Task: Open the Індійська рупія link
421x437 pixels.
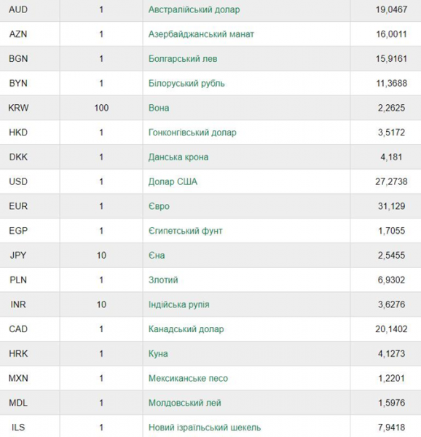Action: [x=179, y=304]
